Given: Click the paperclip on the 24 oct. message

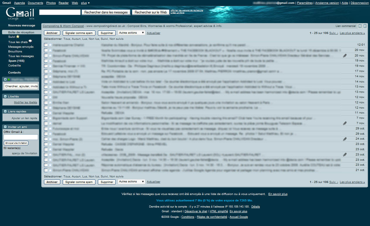Looking at the screenshot, I should point(345,139).
